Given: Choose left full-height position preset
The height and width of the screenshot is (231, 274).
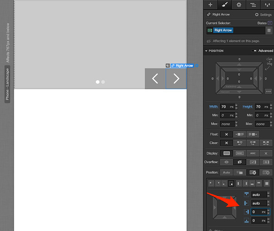Looking at the screenshot, I should pos(239,183).
